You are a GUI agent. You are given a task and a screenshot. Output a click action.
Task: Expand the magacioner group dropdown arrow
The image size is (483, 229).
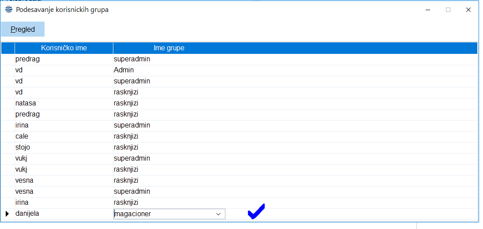(218, 214)
